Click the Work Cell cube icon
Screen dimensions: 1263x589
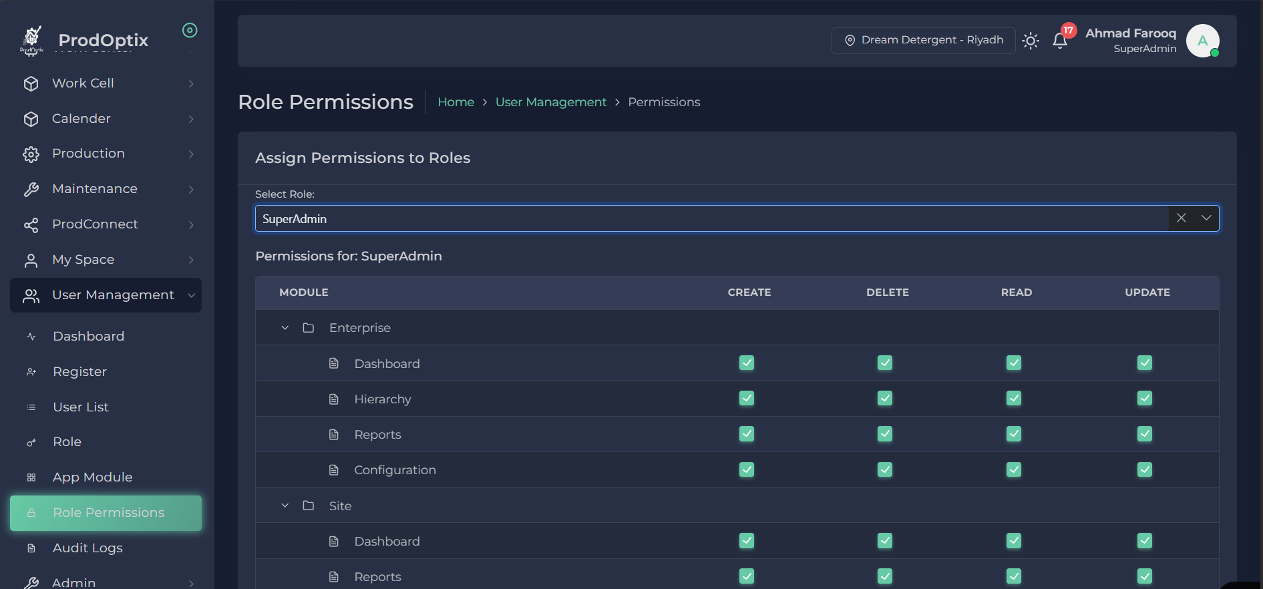pyautogui.click(x=31, y=83)
